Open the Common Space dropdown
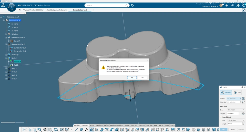Image resolution: width=246 pixels, height=132 pixels. click(x=210, y=6)
